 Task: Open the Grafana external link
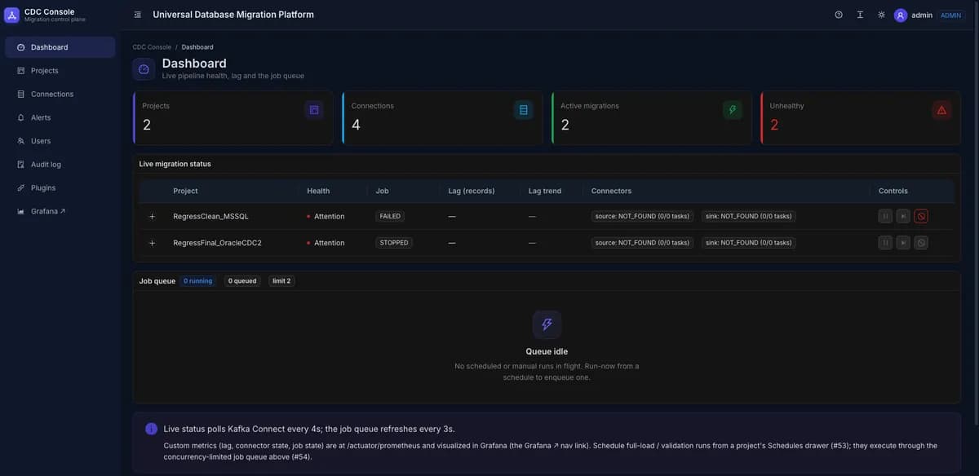click(60, 211)
